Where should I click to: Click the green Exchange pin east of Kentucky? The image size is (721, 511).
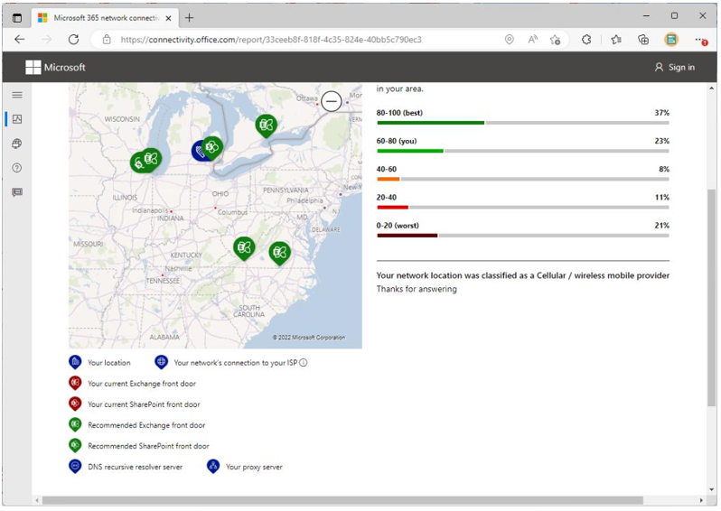[x=244, y=248]
